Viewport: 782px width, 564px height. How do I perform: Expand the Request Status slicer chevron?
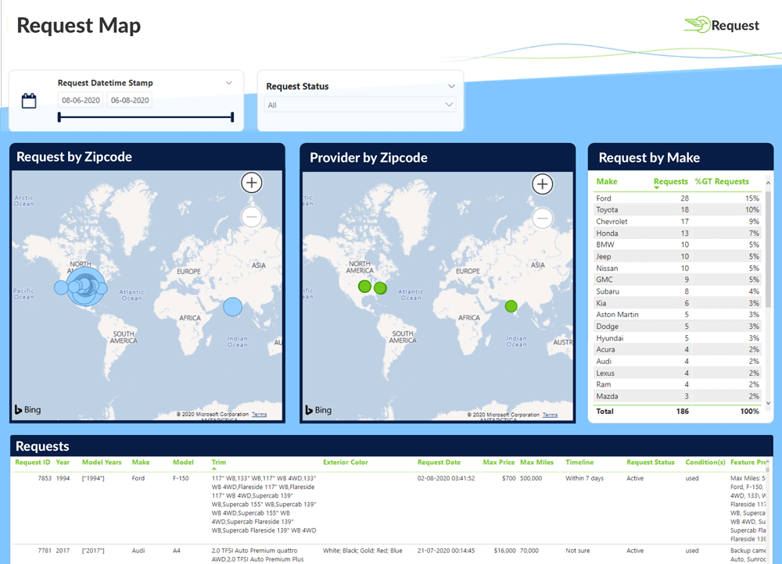coord(451,86)
